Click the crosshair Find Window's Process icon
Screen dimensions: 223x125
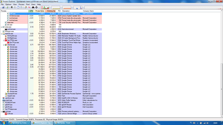pos(37,7)
